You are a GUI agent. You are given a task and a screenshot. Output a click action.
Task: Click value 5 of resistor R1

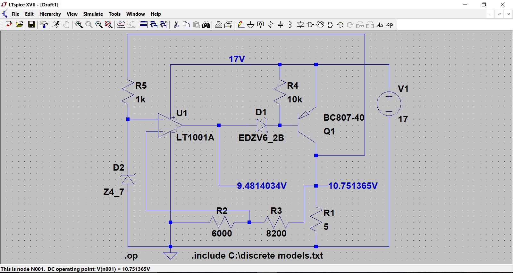coord(326,227)
